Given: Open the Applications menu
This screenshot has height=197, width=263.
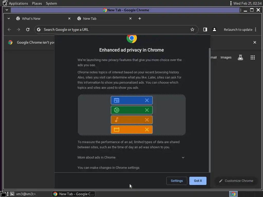Looking at the screenshot, I should (x=18, y=3).
